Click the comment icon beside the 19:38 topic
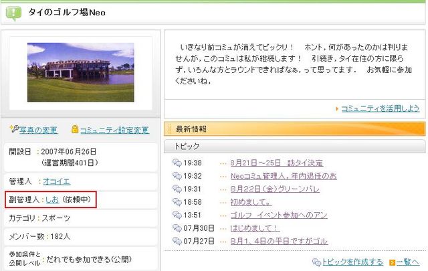Viewport: 428px width, 271px height. [177, 163]
